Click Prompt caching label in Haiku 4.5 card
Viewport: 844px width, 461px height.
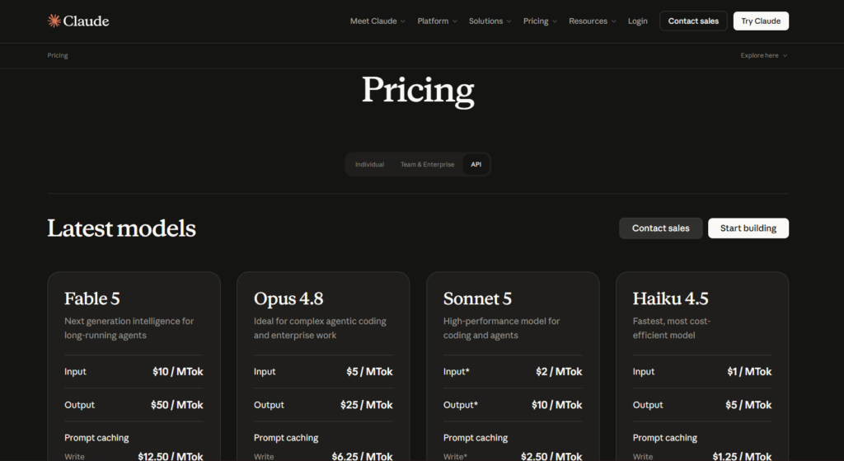(665, 438)
